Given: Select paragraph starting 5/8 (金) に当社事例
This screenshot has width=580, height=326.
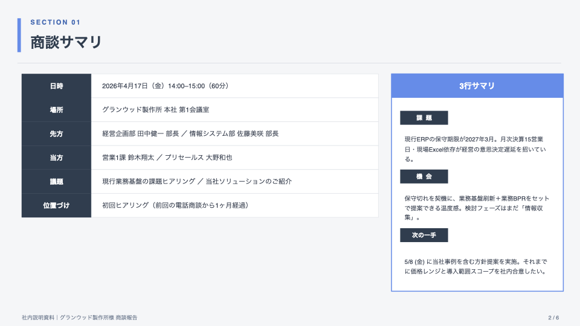Looking at the screenshot, I should 475,266.
